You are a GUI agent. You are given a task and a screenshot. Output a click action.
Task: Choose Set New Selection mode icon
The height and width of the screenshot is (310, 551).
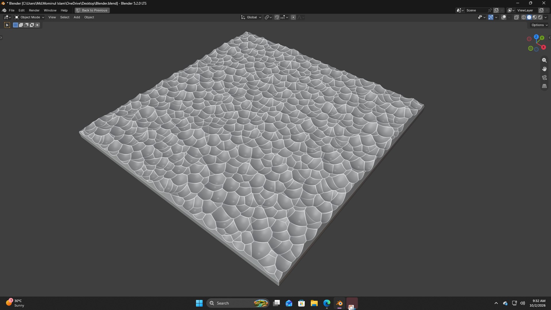click(x=15, y=25)
